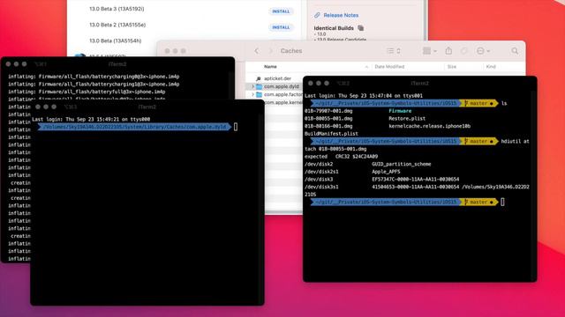The width and height of the screenshot is (565, 317).
Task: Click 018-79907-001.dmg in terminal listing
Action: pyautogui.click(x=328, y=111)
